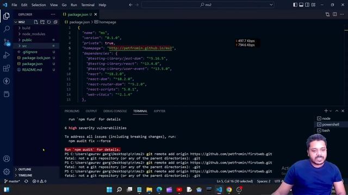Open the Search view in activity bar
The height and width of the screenshot is (195, 348).
(7, 29)
